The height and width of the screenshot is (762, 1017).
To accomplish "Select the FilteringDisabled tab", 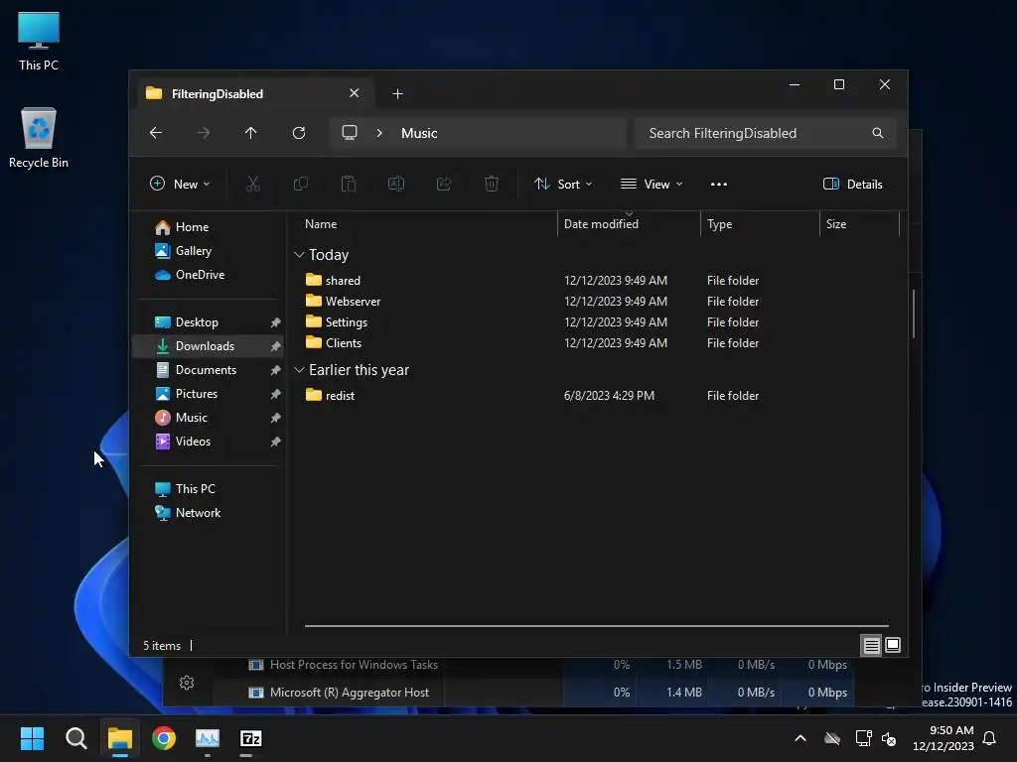I will coord(253,93).
